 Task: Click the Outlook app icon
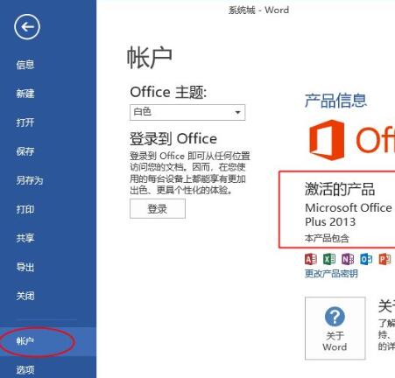pos(366,259)
